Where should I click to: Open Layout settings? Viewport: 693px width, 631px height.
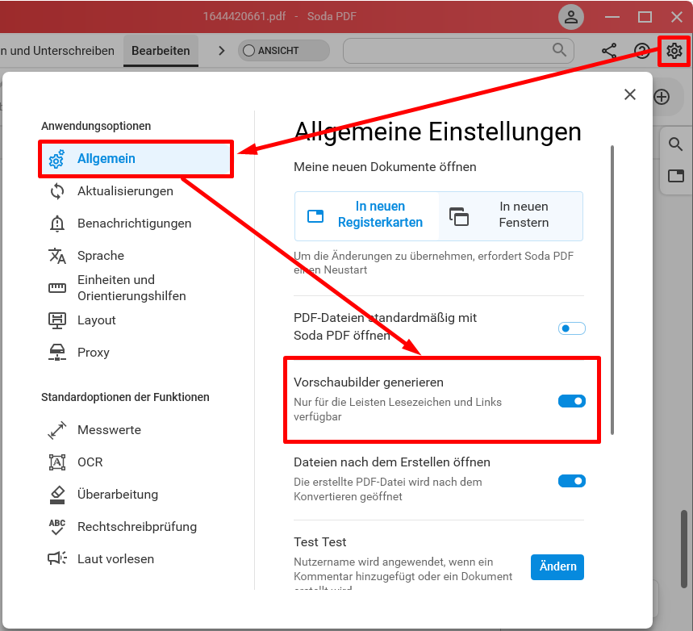click(x=96, y=320)
